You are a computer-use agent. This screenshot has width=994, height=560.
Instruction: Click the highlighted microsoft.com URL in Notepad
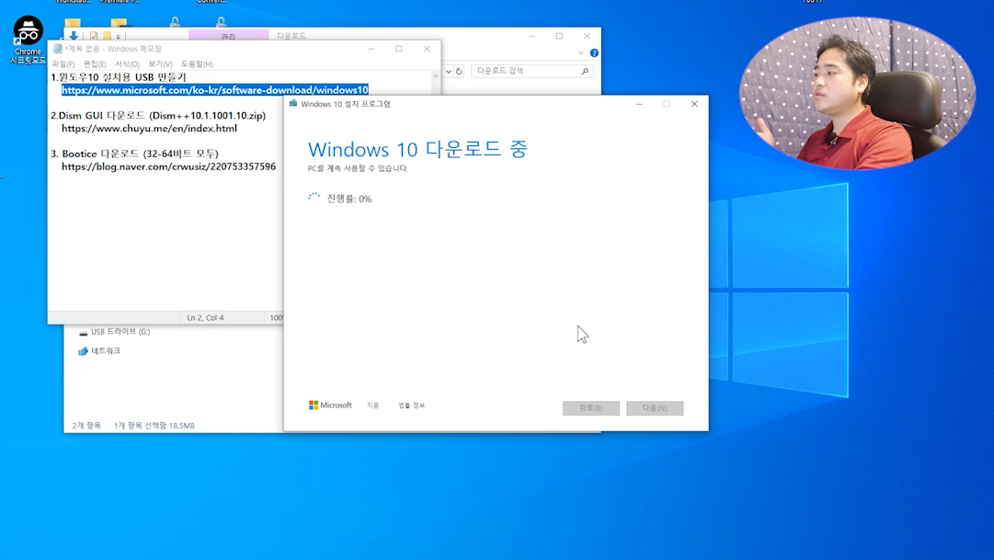pos(215,90)
